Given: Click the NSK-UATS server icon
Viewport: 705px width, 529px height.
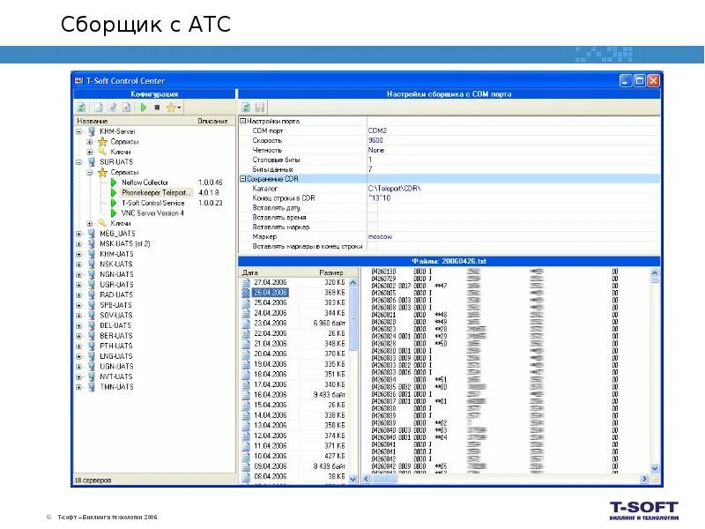Looking at the screenshot, I should pyautogui.click(x=92, y=264).
